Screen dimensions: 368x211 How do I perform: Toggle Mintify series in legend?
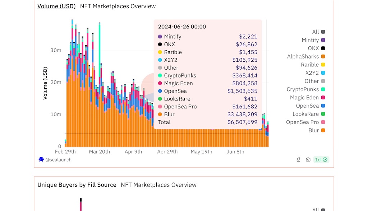point(313,40)
